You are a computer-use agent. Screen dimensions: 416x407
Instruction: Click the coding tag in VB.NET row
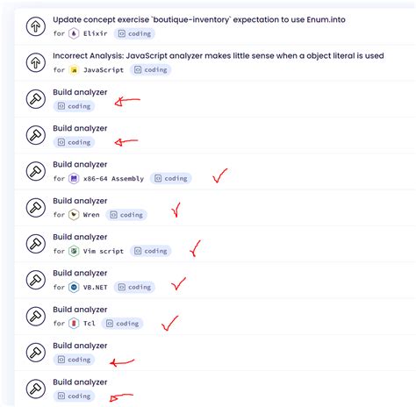click(x=134, y=288)
